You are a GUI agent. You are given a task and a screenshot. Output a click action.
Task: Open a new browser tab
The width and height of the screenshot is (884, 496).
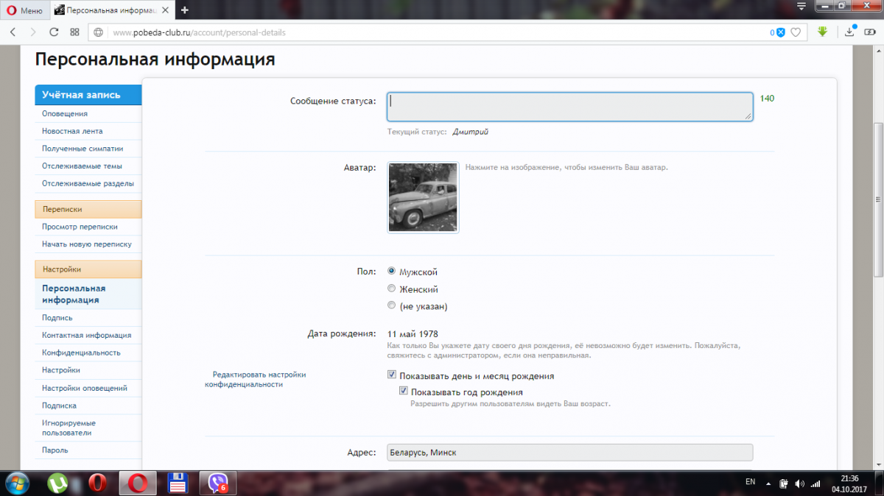tap(184, 10)
